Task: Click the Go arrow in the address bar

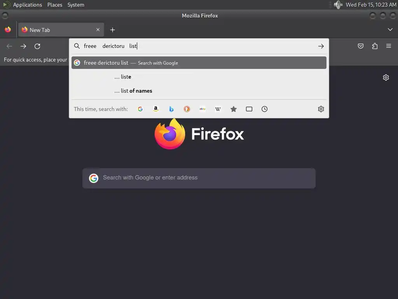Action: pos(321,46)
